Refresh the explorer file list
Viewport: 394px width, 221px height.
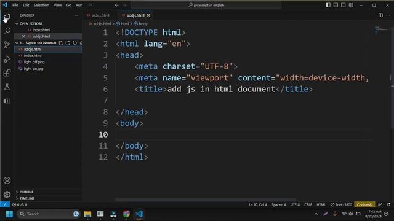(74, 43)
